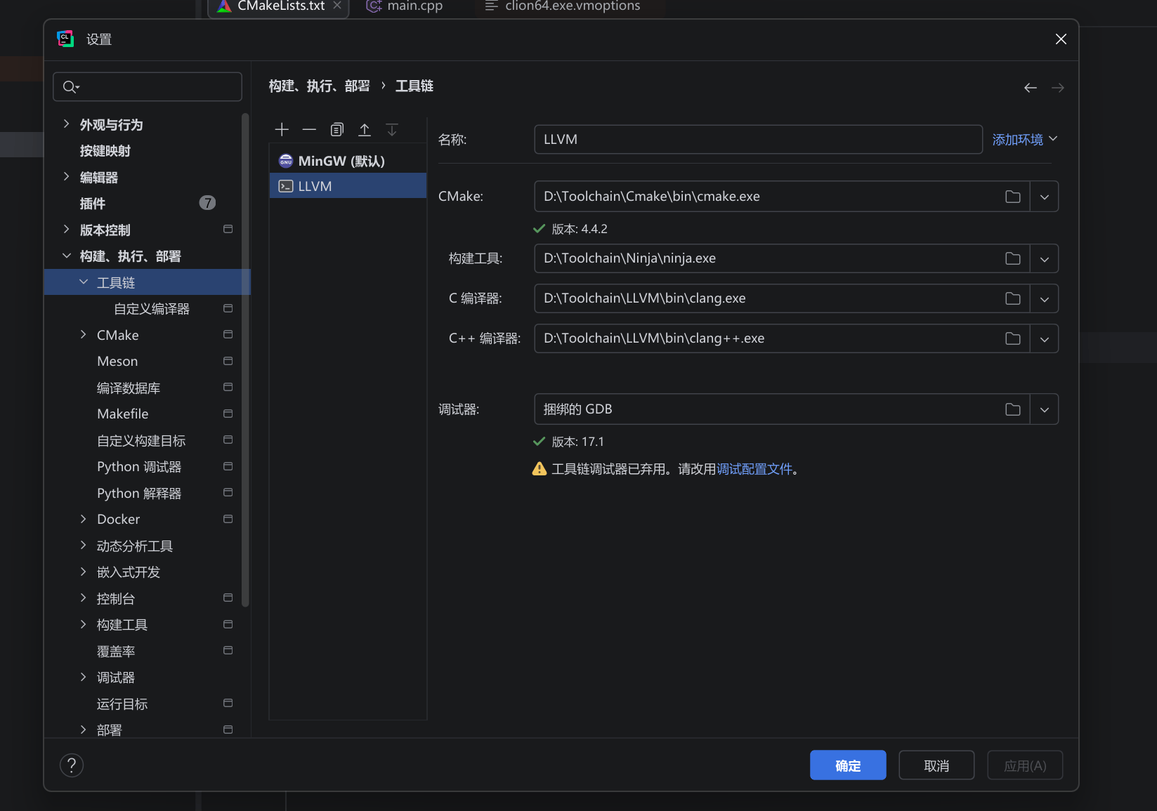This screenshot has width=1157, height=811.
Task: Open 编译数据库 settings page
Action: 129,388
